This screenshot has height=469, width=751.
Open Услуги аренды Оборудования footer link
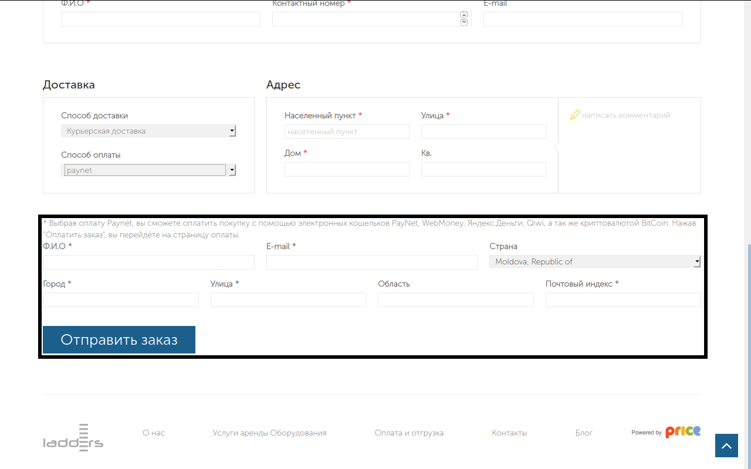[x=270, y=433]
